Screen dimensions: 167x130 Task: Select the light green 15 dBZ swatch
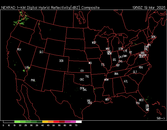(17, 122)
